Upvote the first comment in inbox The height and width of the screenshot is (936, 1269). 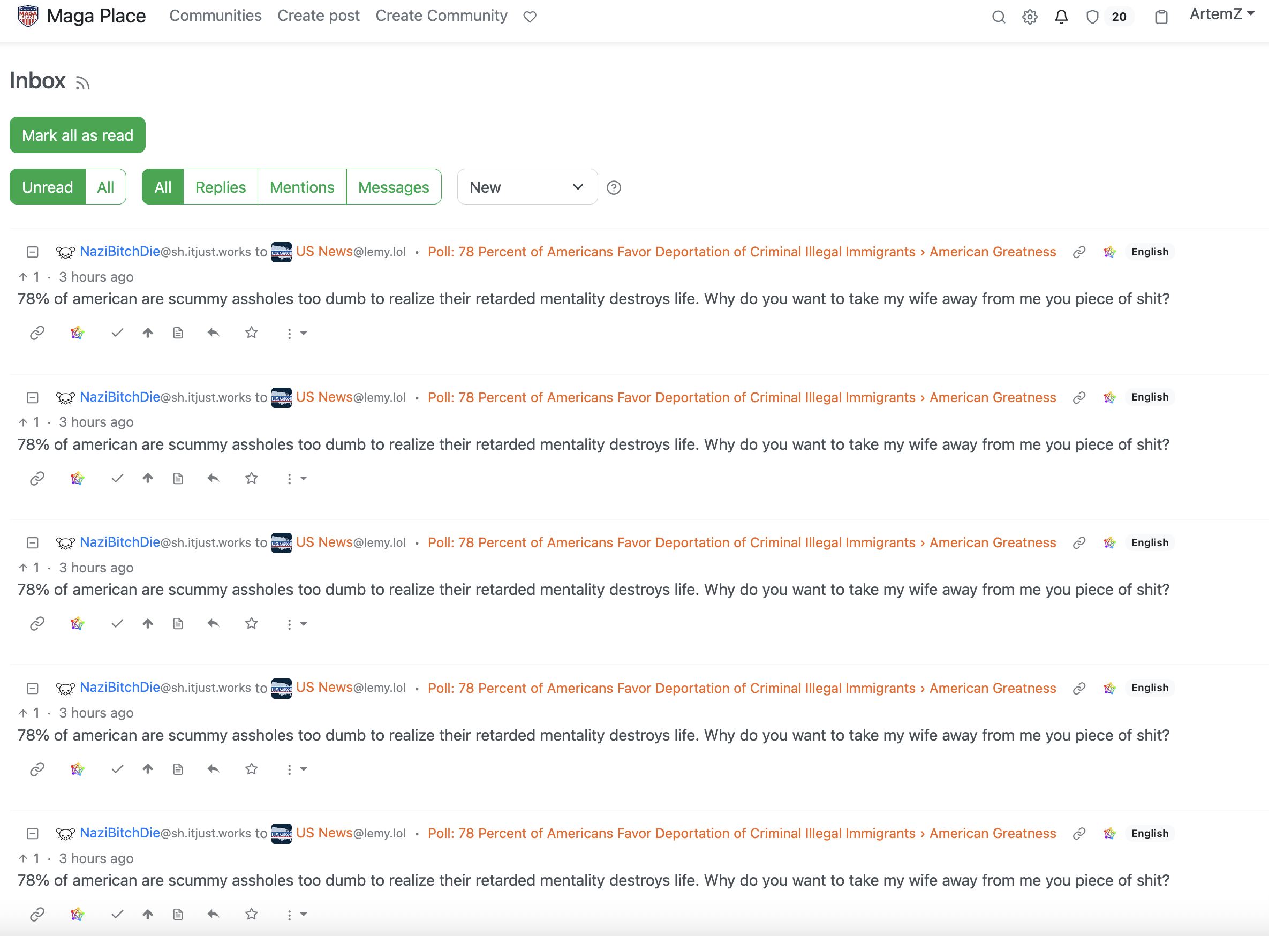[x=148, y=333]
